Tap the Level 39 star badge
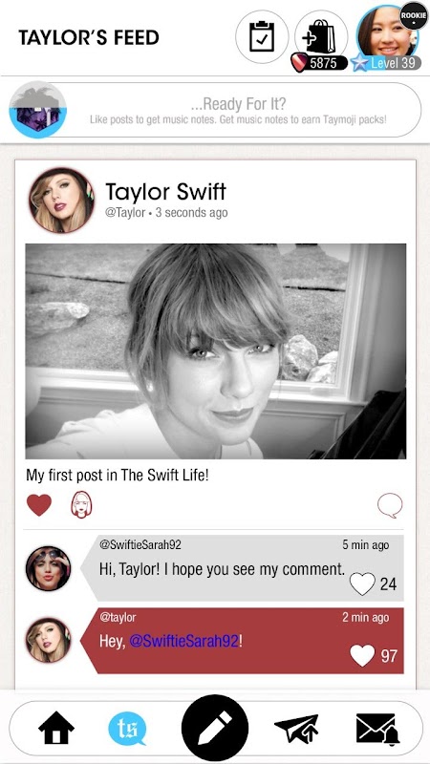This screenshot has width=430, height=764. [x=386, y=63]
